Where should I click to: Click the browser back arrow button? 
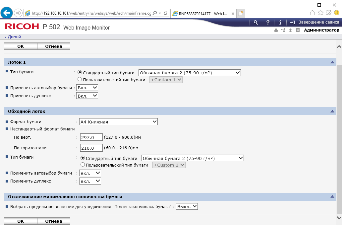(x=7, y=13)
